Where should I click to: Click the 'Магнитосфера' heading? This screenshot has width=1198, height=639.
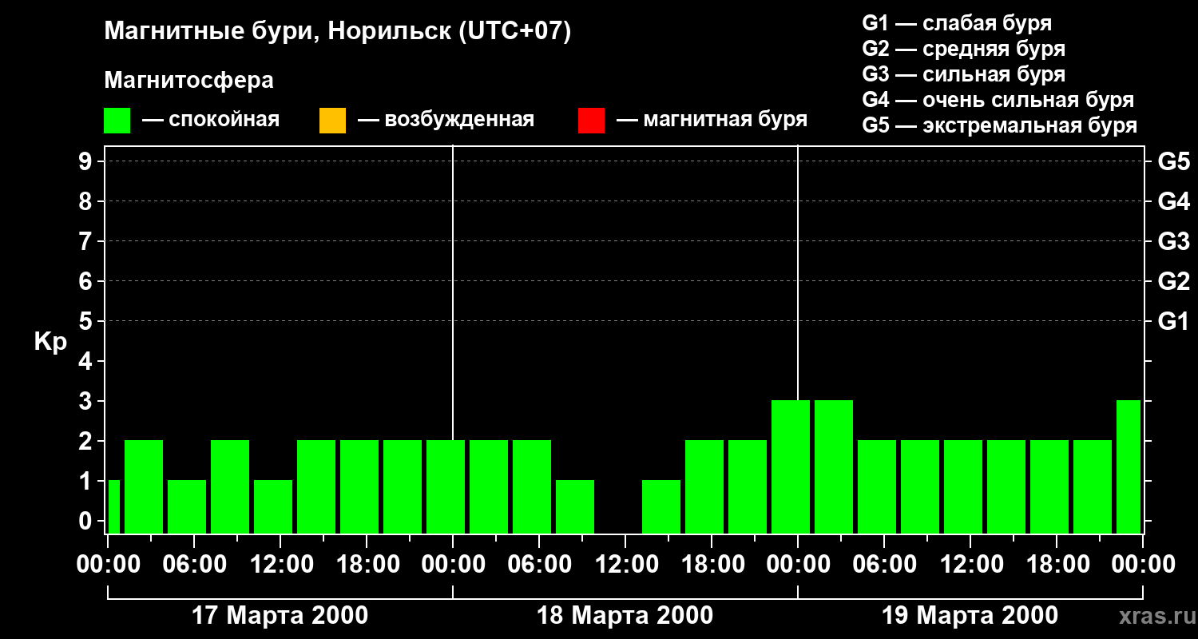[189, 81]
